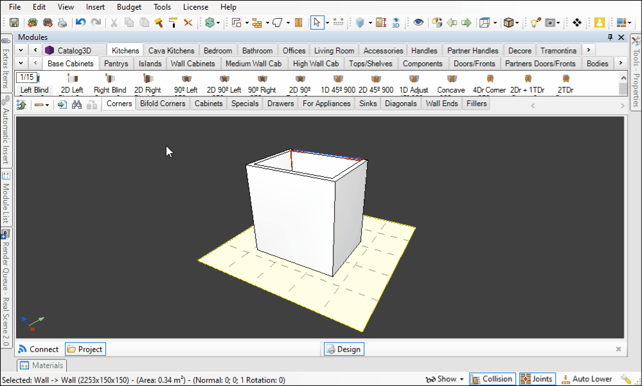Click the Connect button
Screen dimensions: 642x386
[39, 349]
